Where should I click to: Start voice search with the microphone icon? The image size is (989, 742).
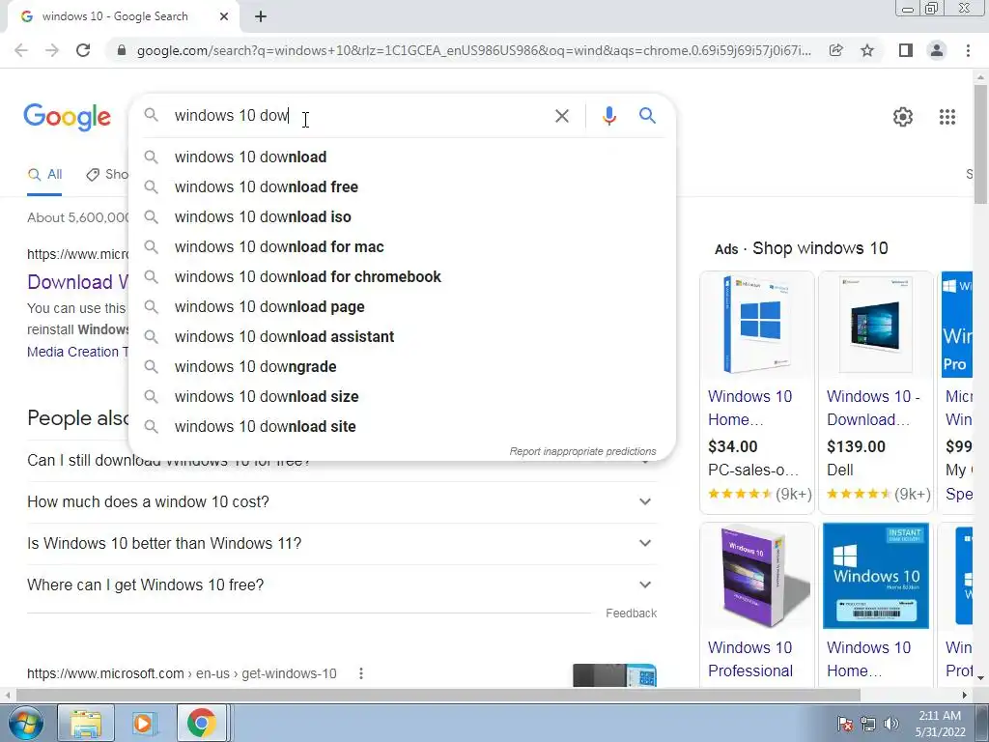pyautogui.click(x=608, y=116)
